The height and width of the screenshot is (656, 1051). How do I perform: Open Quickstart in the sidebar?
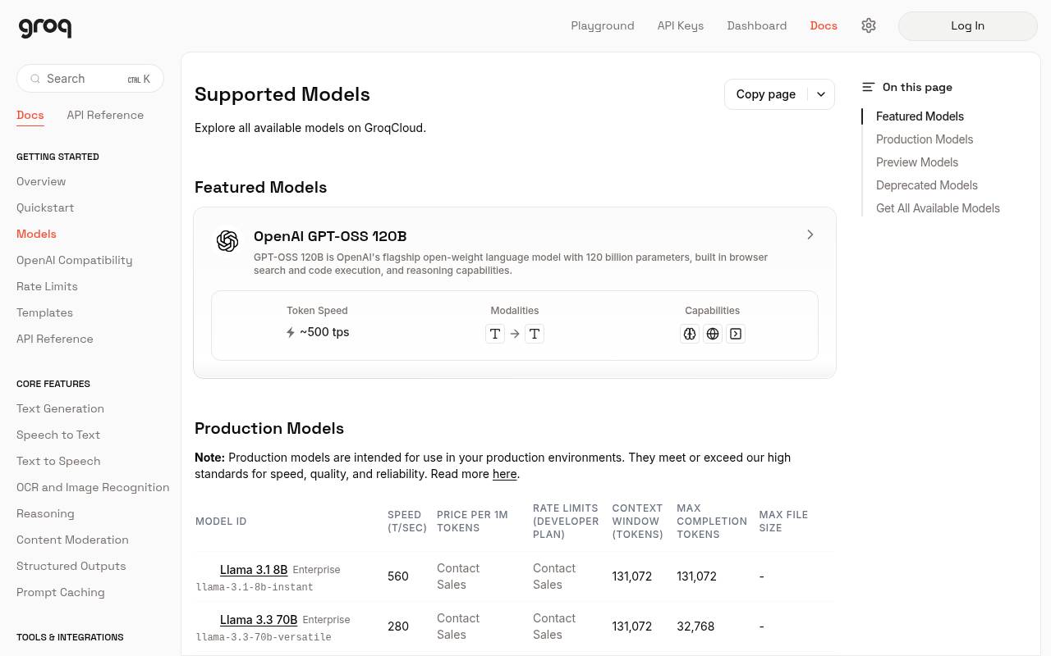point(45,207)
